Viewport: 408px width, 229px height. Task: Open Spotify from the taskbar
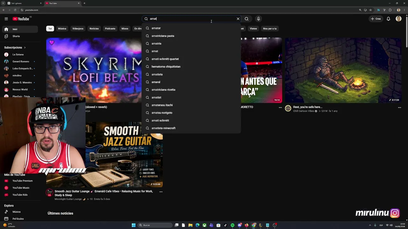232,225
